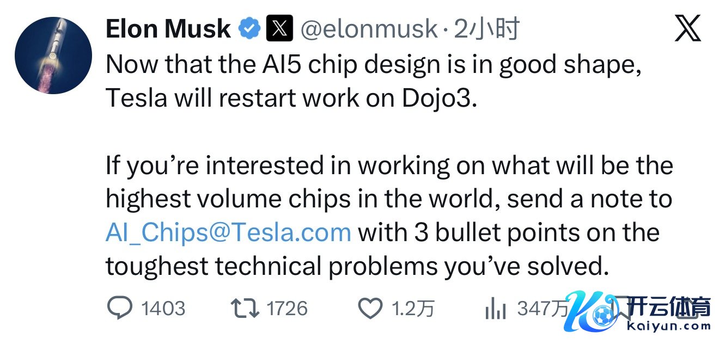The height and width of the screenshot is (344, 719).
Task: Click the 开云体育 watermark text
Action: pos(669,306)
